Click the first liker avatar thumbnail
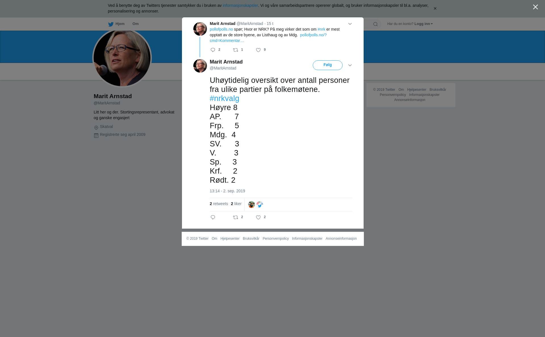The height and width of the screenshot is (337, 545). (251, 205)
